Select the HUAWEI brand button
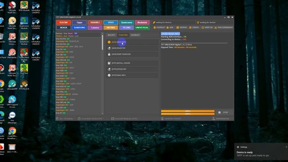288x162 pixels. (x=95, y=22)
